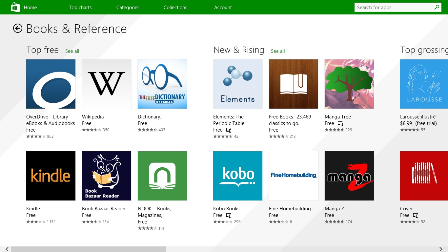This screenshot has width=448, height=252.
Task: Open the Manga Tree icon
Action: [349, 84]
